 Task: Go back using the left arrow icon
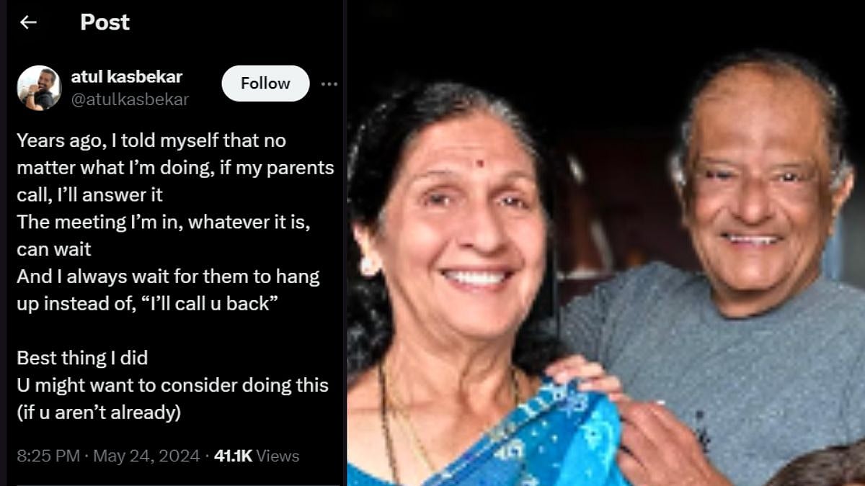tap(28, 22)
